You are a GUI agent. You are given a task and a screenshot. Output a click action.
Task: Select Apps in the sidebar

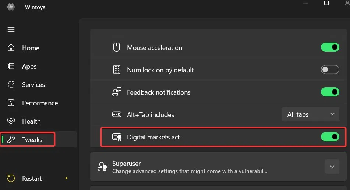pos(29,66)
